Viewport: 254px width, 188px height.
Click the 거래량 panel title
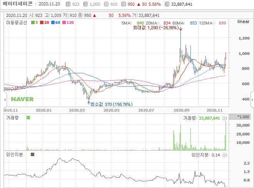pyautogui.click(x=12, y=118)
